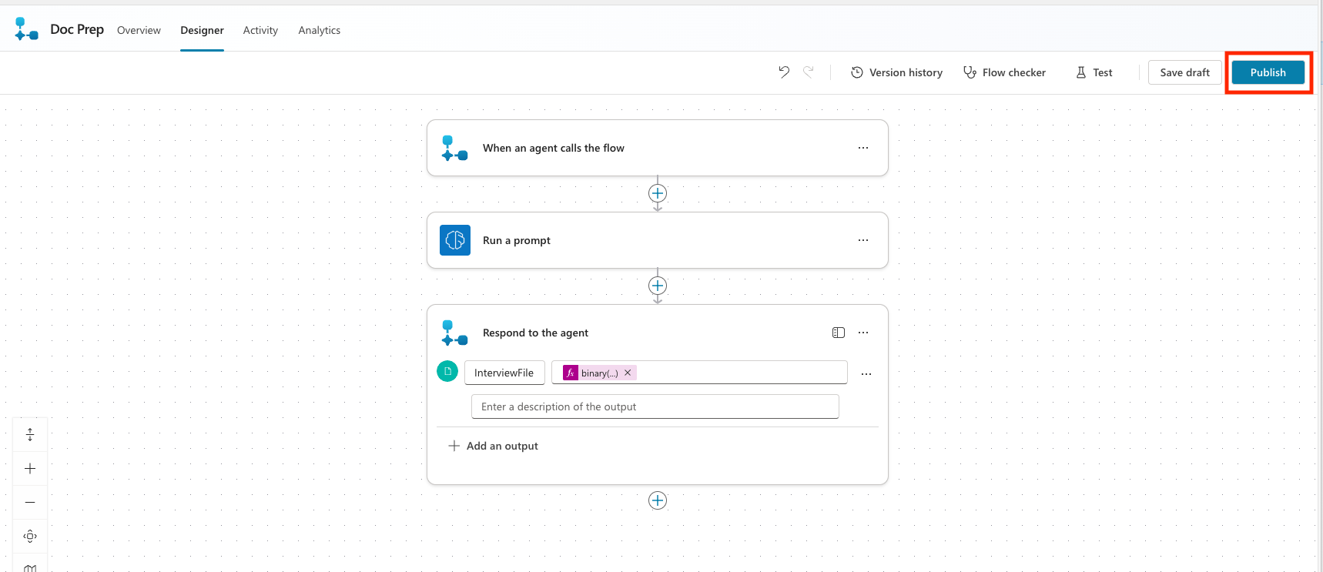Open options menu for trigger step
The width and height of the screenshot is (1323, 572).
[x=863, y=148]
